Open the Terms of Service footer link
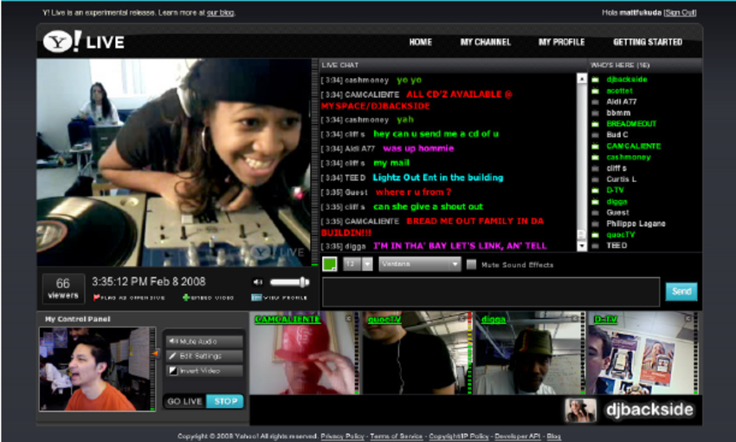The width and height of the screenshot is (736, 442). point(397,436)
